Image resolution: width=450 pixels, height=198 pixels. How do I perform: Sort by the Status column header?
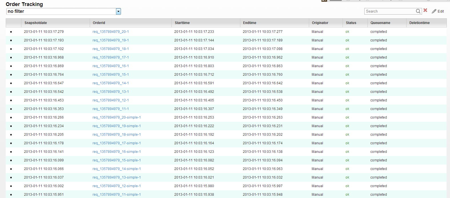coord(355,23)
